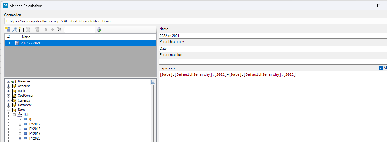
Task: Expand the Account tree node
Action: point(9,86)
